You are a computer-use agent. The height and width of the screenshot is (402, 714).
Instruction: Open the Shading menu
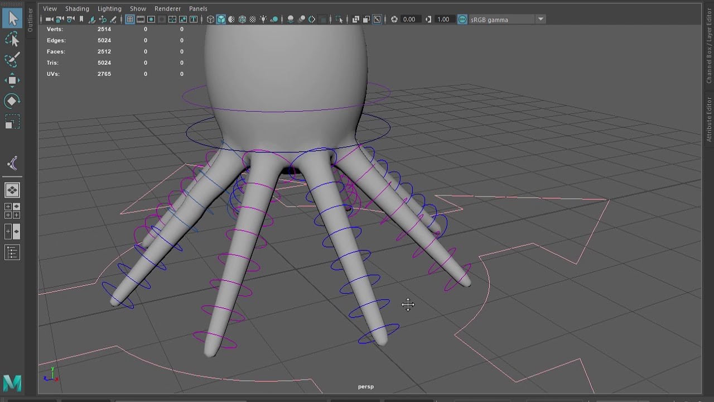(x=77, y=8)
